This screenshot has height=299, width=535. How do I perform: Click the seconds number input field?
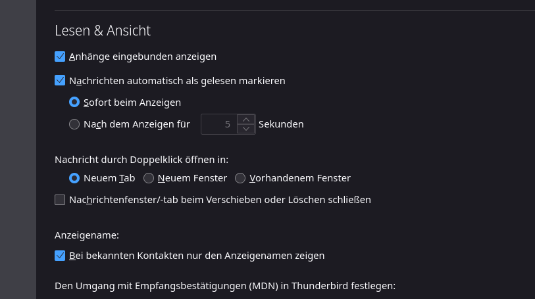click(218, 124)
